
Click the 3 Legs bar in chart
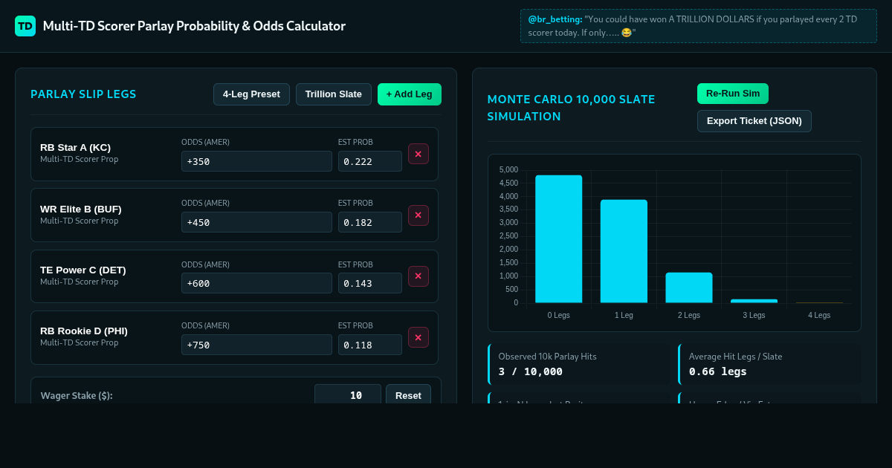pos(754,301)
